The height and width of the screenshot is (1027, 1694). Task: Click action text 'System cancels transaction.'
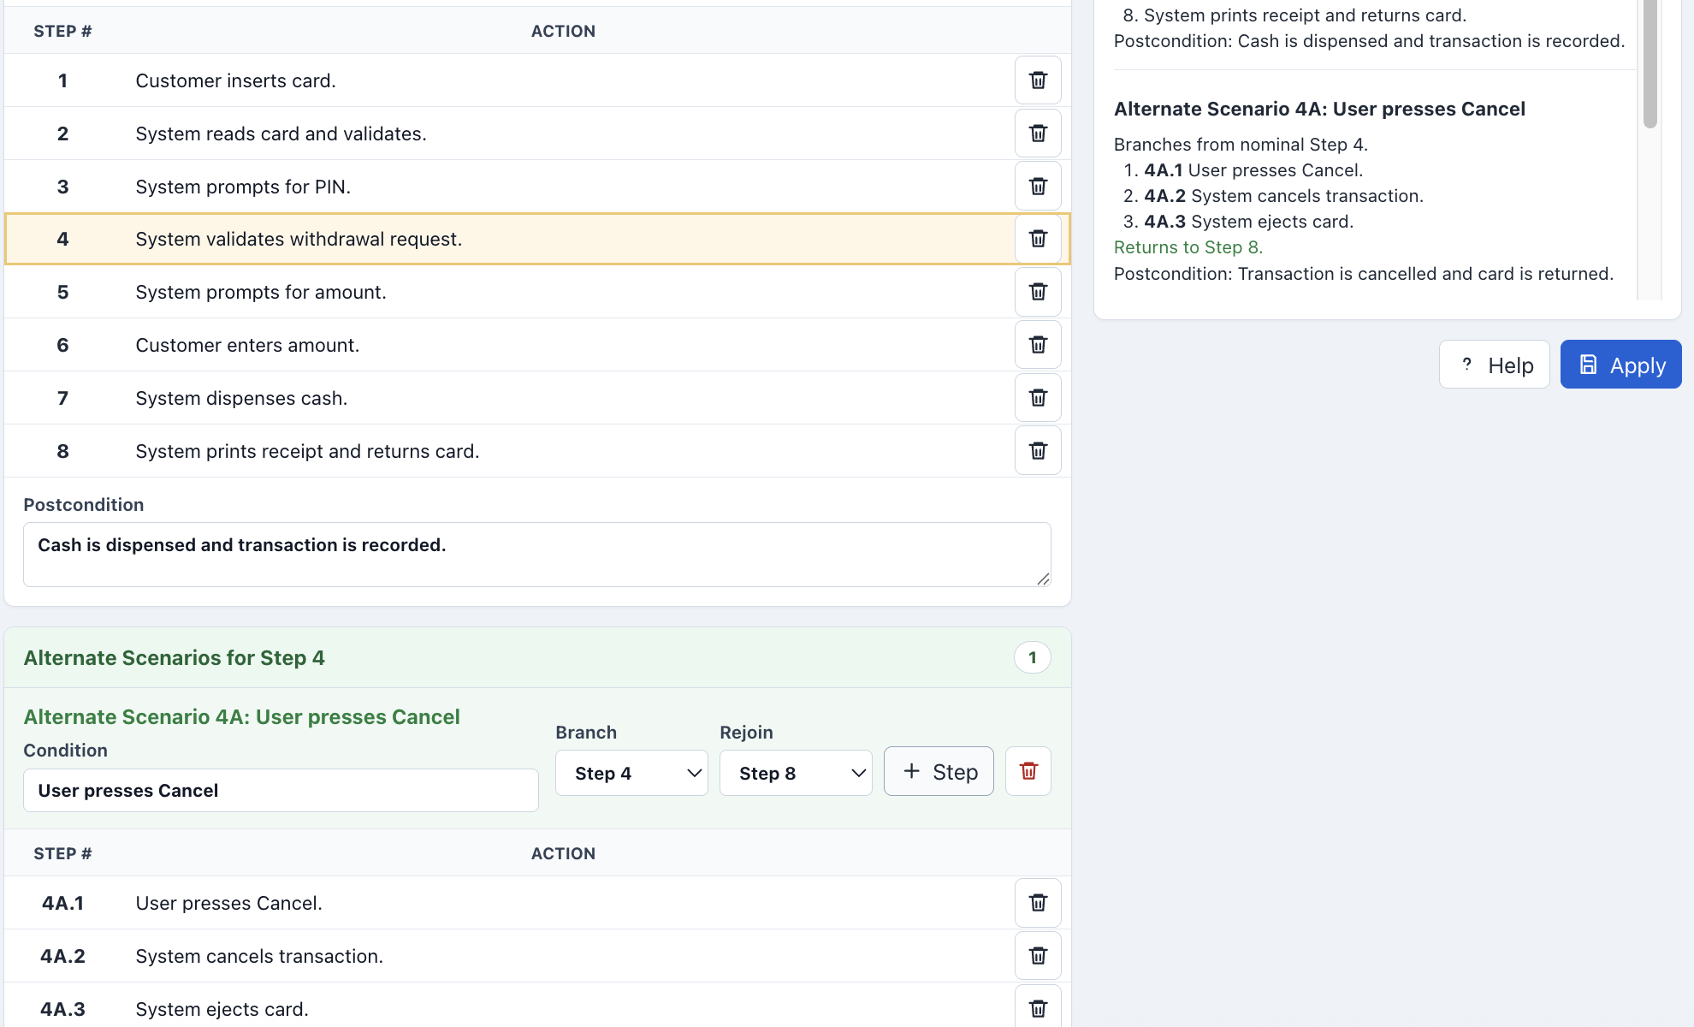point(259,956)
